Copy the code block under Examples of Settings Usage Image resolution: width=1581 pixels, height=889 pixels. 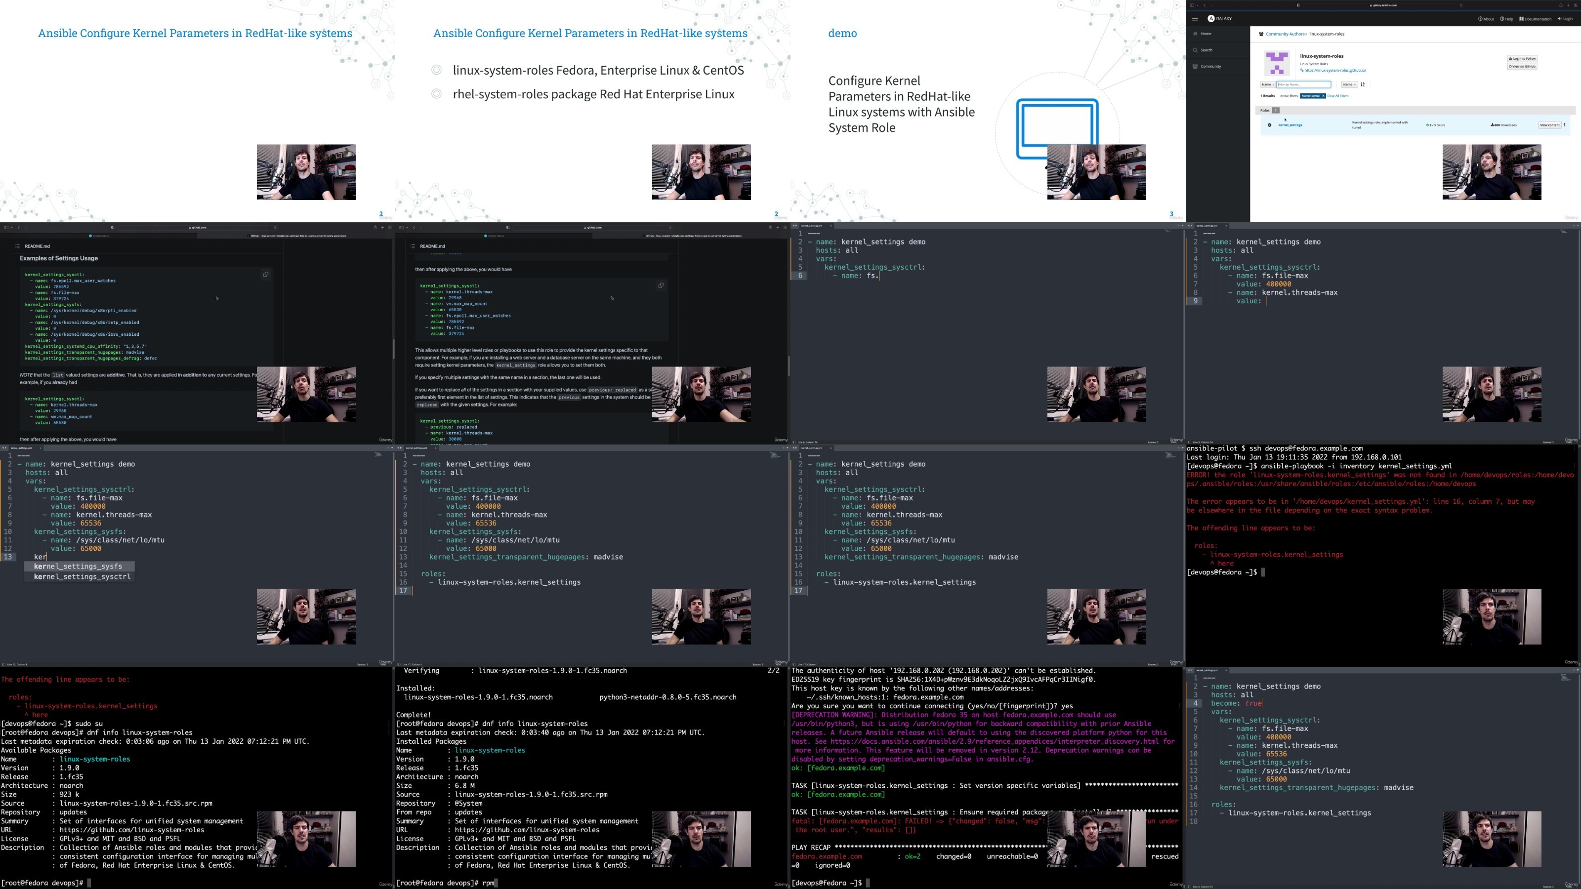coord(266,275)
